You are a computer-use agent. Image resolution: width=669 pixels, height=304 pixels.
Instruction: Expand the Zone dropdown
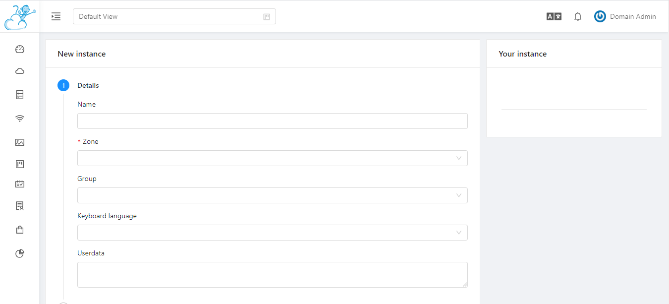[x=273, y=158]
